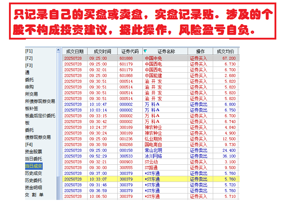Select 万科A sell row at 10:03:14

click(151, 110)
